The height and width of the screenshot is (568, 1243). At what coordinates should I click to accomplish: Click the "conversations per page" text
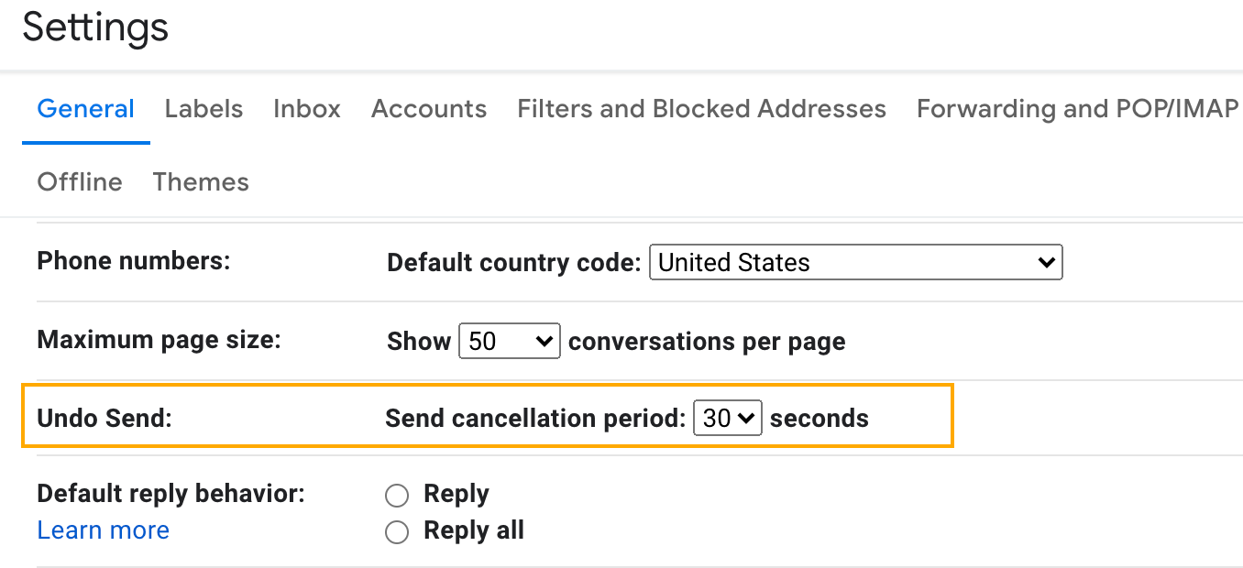pos(707,343)
